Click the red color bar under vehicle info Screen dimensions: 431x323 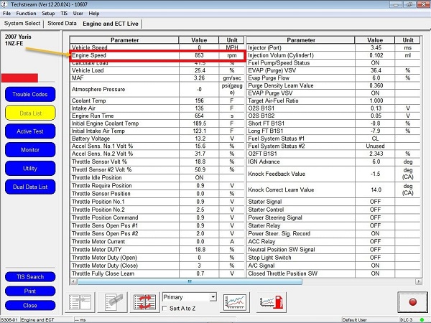click(19, 78)
